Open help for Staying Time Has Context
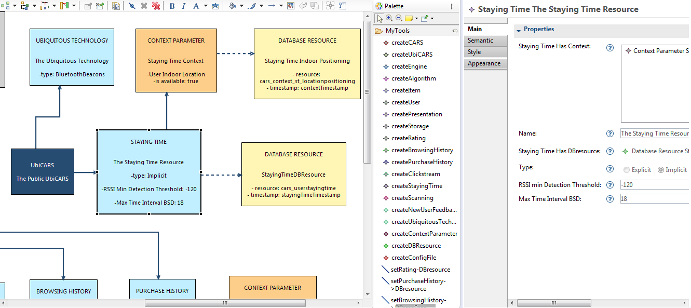This screenshot has width=691, height=308. (610, 48)
